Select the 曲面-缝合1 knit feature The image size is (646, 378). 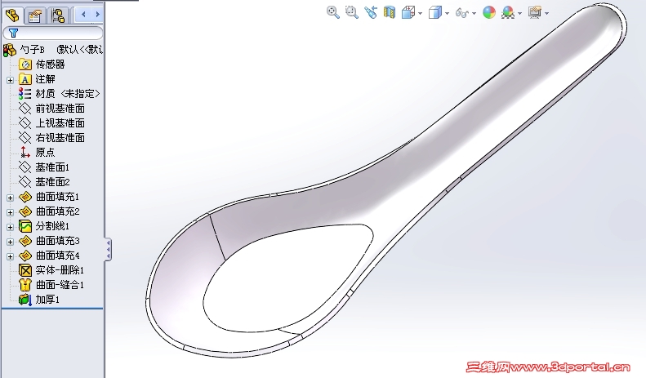[x=60, y=285]
